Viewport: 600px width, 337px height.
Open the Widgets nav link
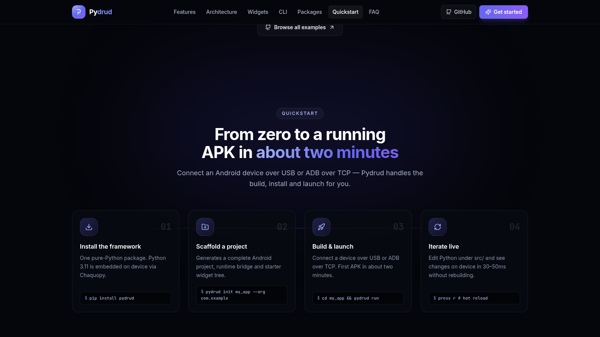(258, 12)
